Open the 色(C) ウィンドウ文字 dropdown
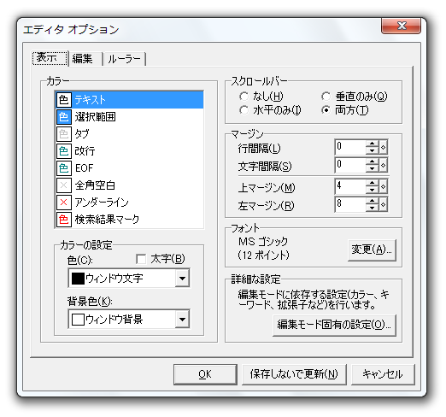 tap(182, 278)
